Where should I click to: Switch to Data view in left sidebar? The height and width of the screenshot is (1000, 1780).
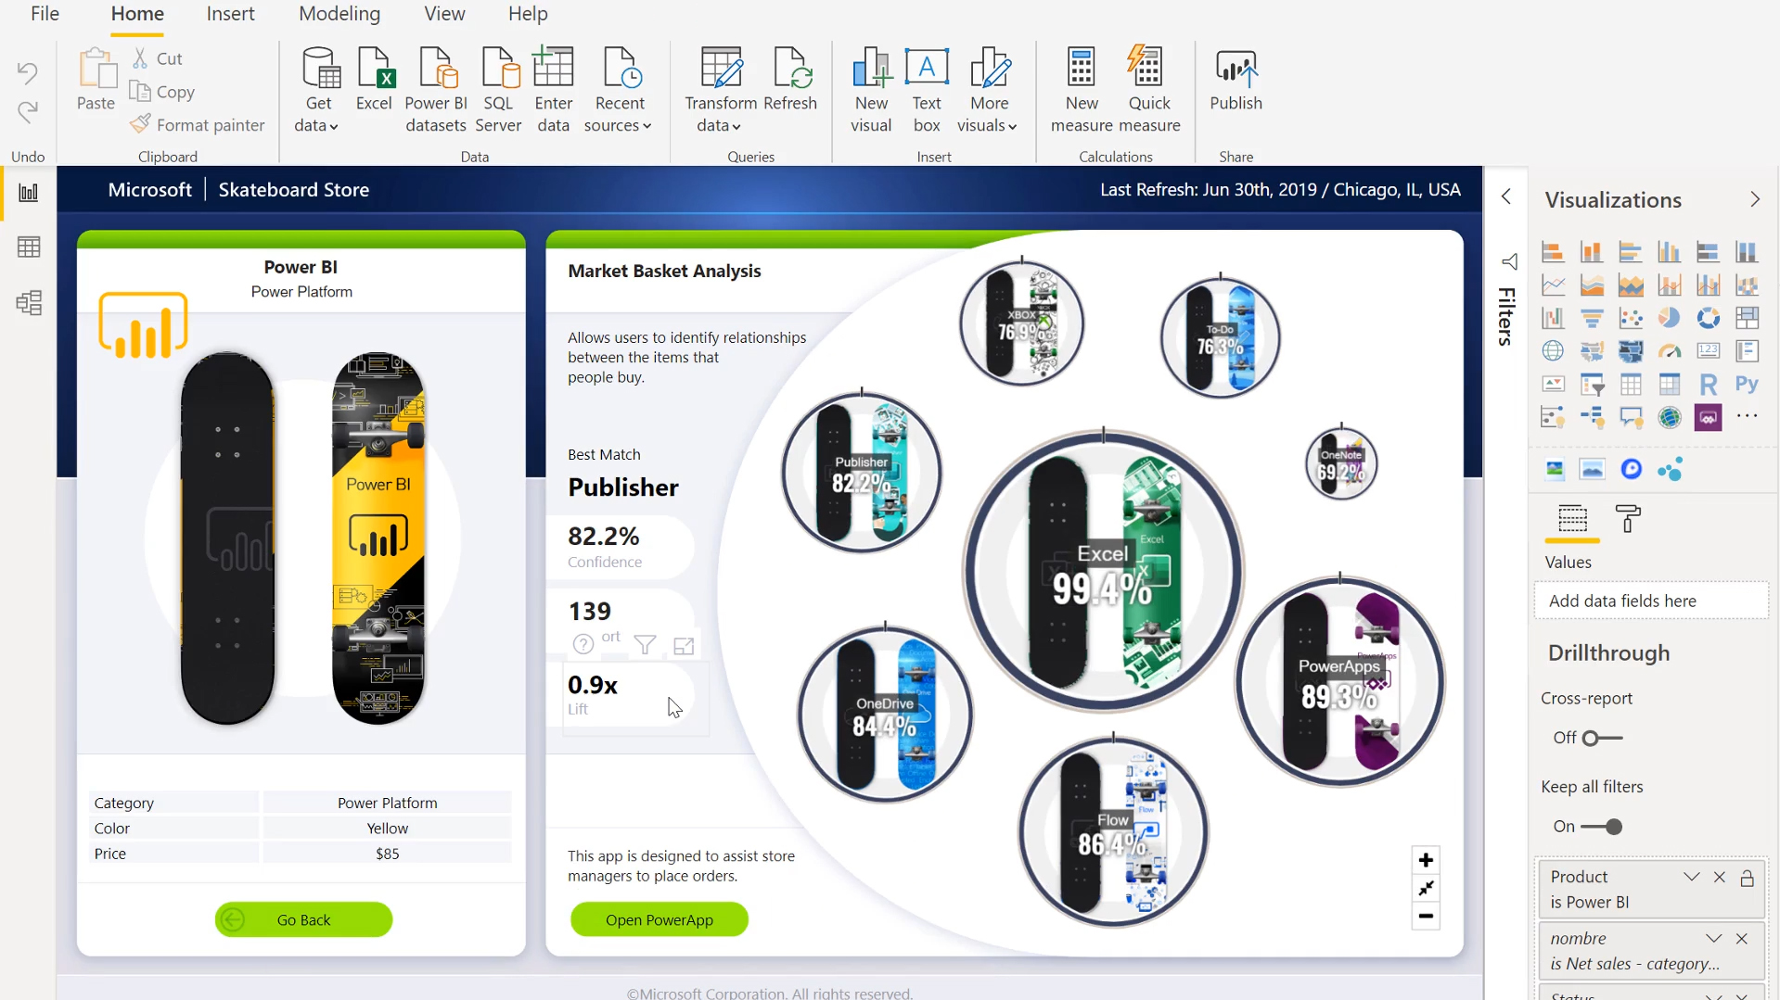[29, 247]
